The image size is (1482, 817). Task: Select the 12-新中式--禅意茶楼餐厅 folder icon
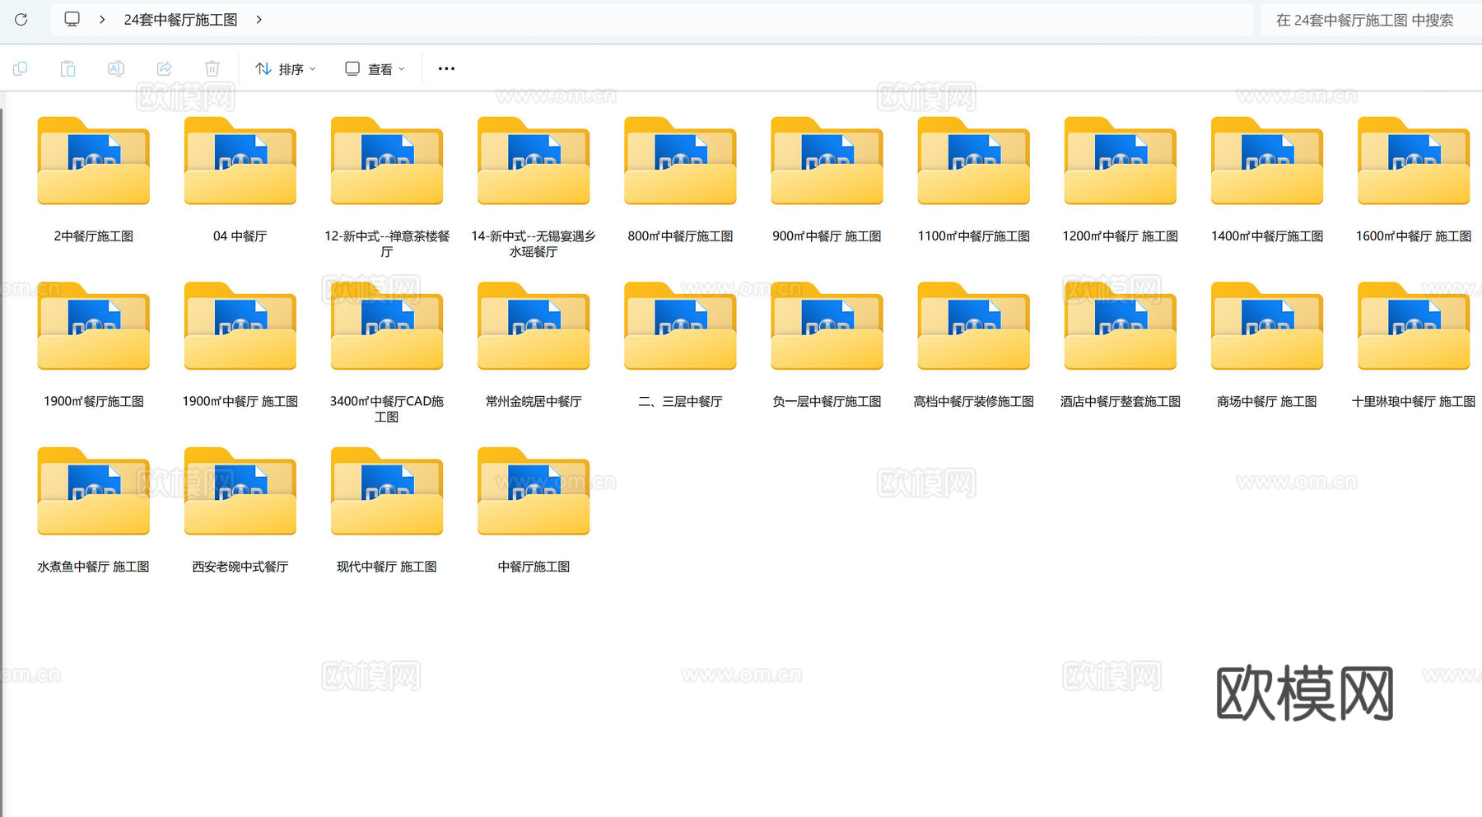point(387,161)
